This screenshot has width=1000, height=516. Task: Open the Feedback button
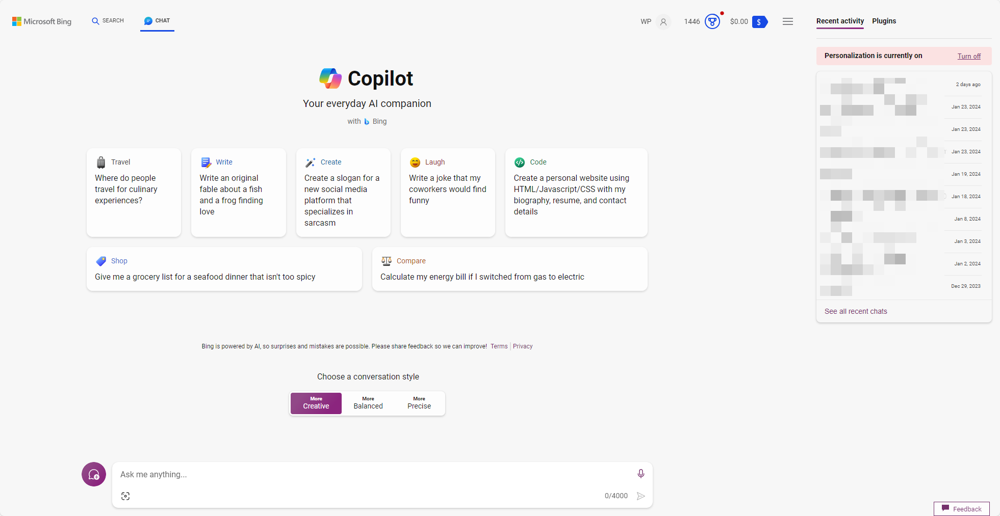[962, 509]
